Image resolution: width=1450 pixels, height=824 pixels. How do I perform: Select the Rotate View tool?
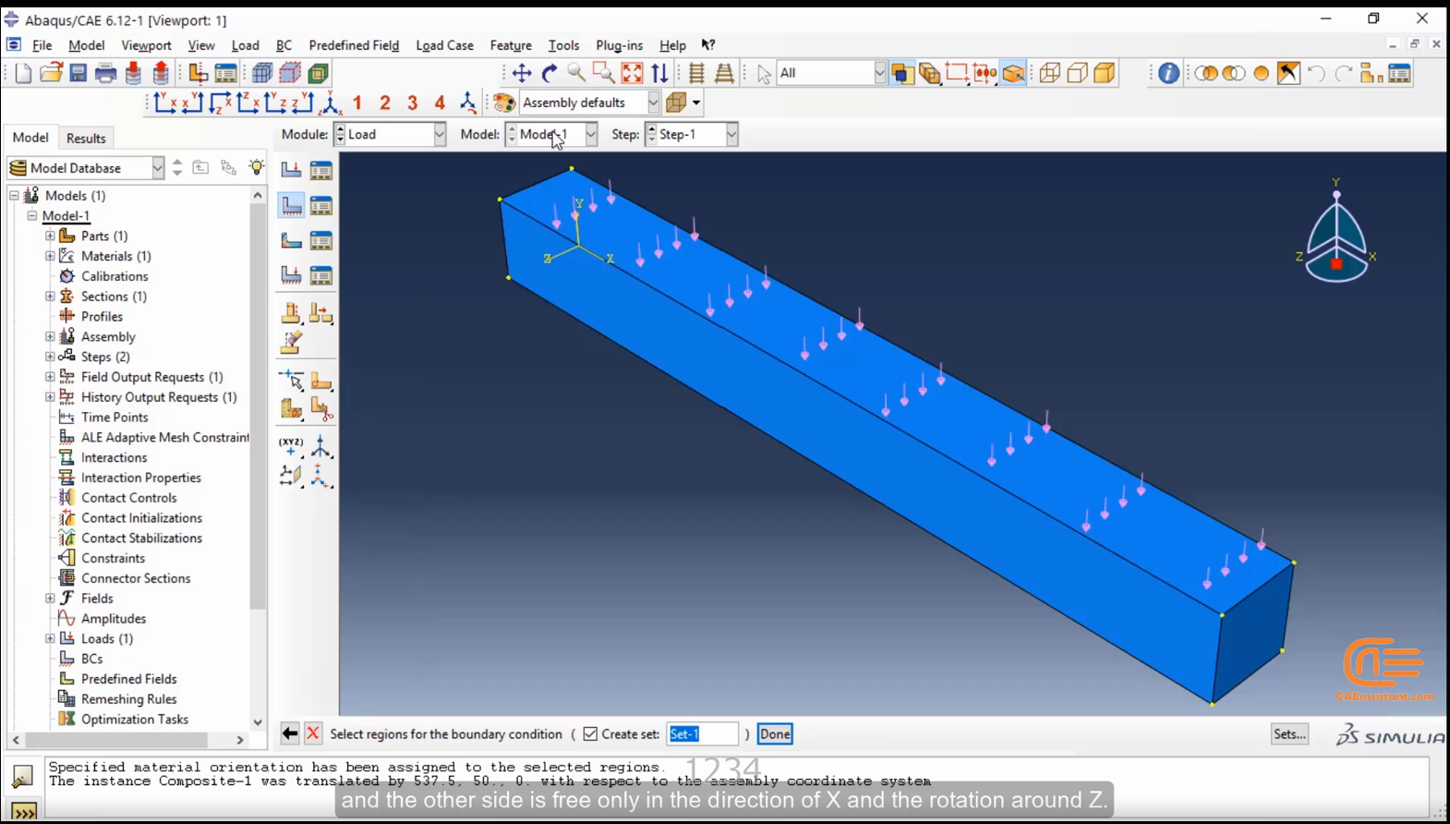pos(550,73)
